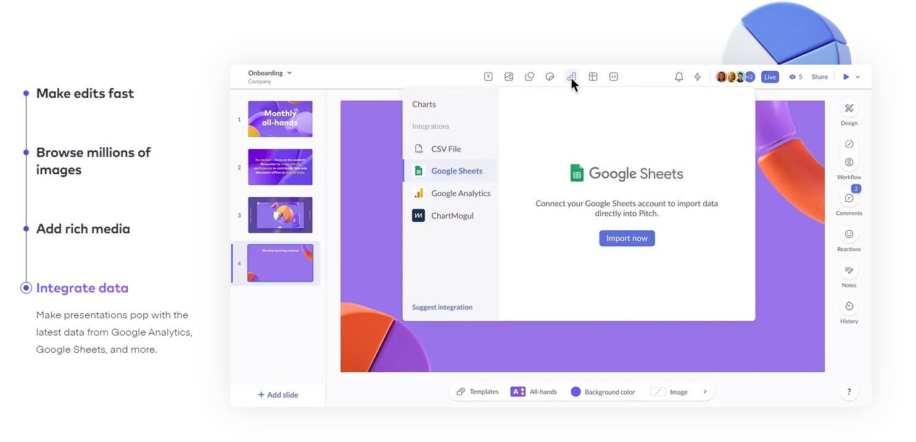Image resolution: width=916 pixels, height=442 pixels.
Task: Open the help question mark button
Action: point(849,392)
